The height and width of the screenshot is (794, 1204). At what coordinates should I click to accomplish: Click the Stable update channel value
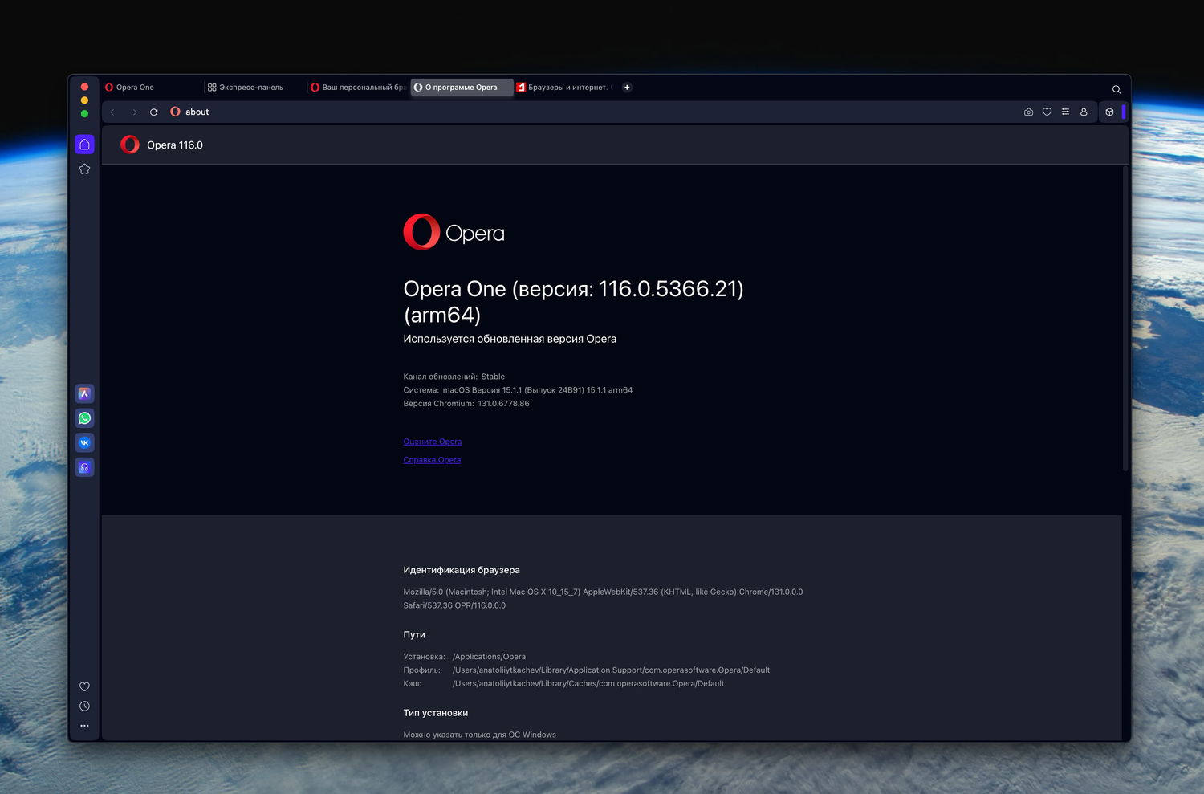[493, 377]
